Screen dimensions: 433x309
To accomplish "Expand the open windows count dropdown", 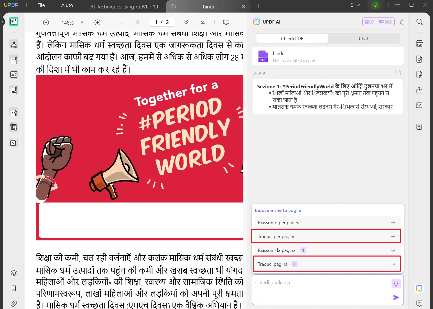I will pos(355,5).
